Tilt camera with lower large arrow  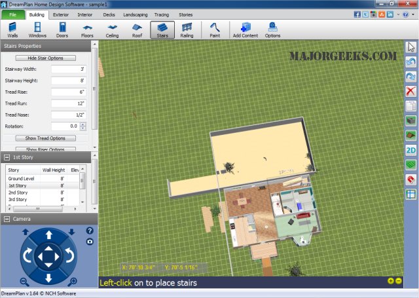click(48, 278)
